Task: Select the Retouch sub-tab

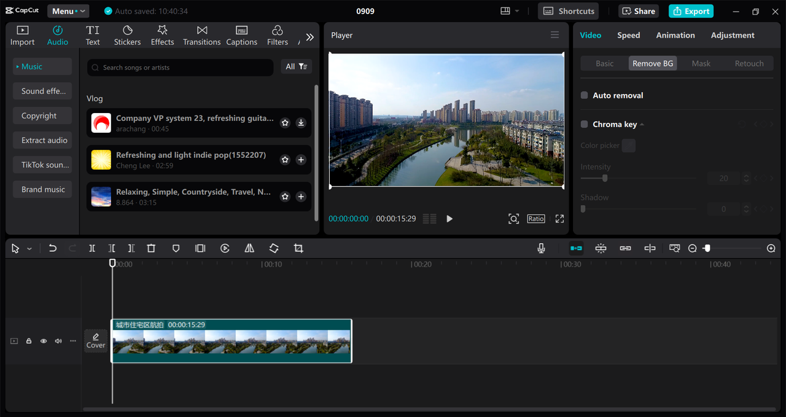Action: click(x=749, y=63)
